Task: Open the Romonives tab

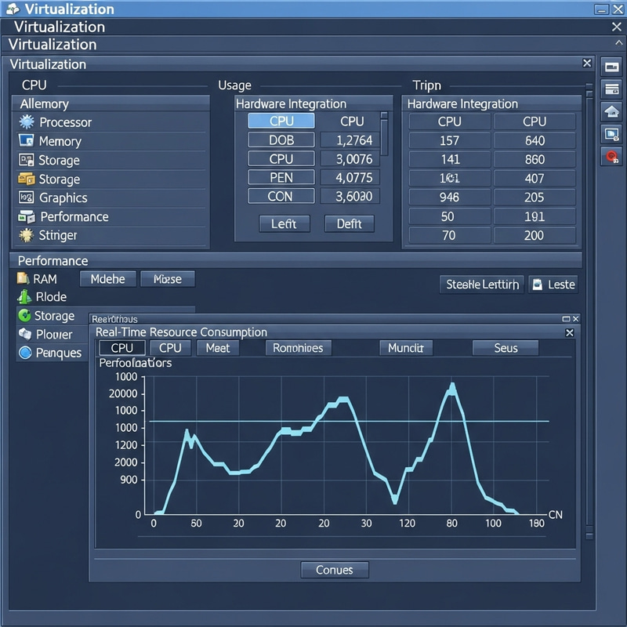Action: pyautogui.click(x=298, y=348)
